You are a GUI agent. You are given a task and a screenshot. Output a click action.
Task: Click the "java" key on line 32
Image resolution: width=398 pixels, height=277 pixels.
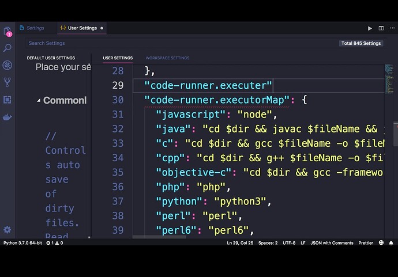[x=173, y=129]
